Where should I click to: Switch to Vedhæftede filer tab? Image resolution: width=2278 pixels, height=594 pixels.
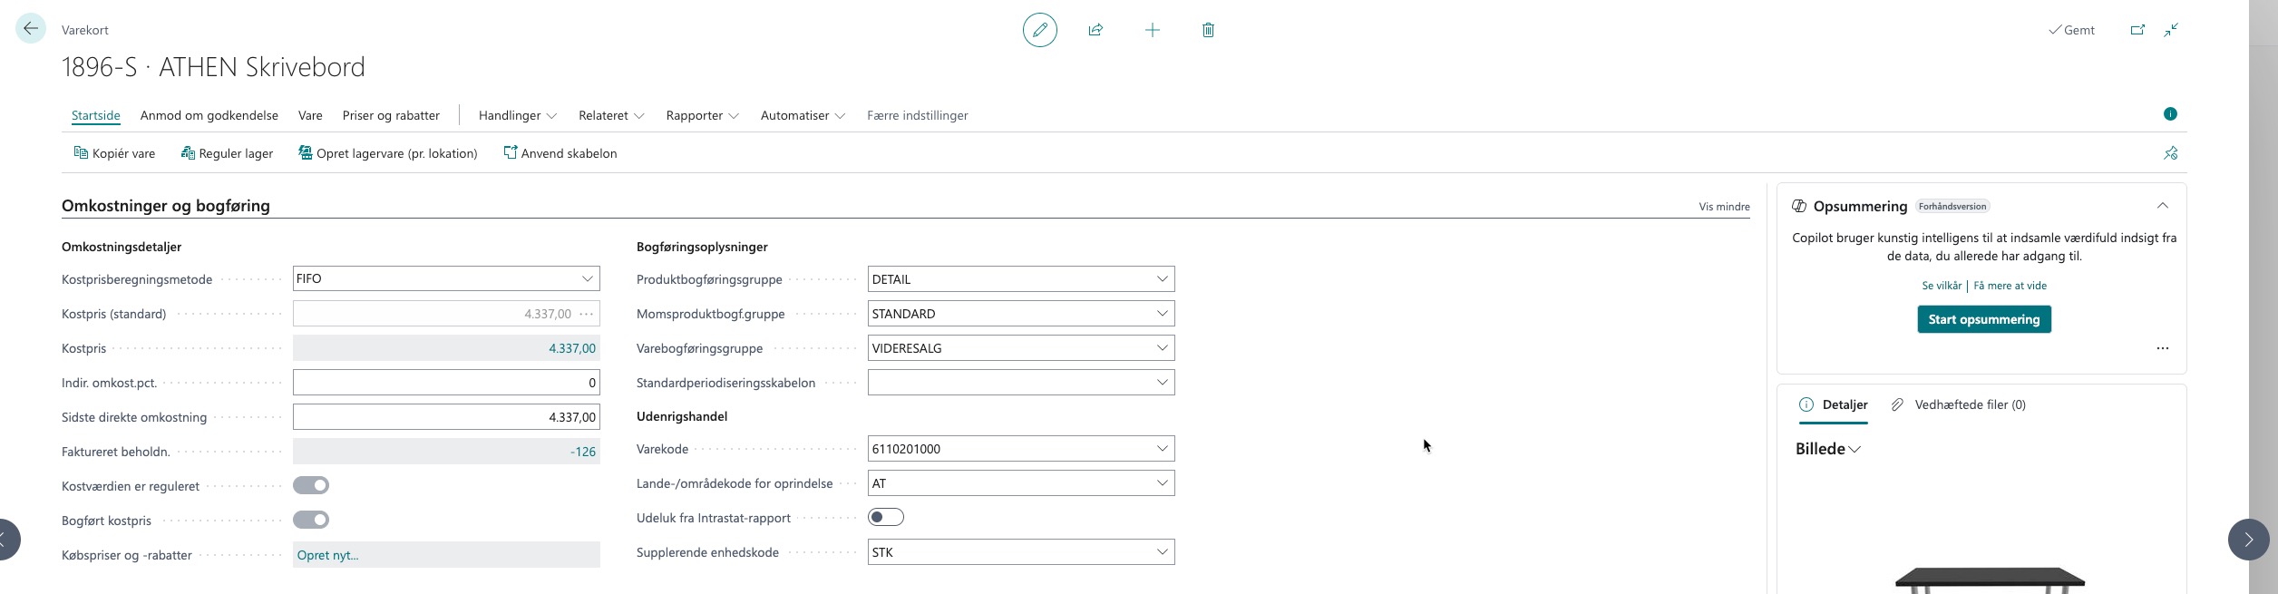tap(1959, 404)
